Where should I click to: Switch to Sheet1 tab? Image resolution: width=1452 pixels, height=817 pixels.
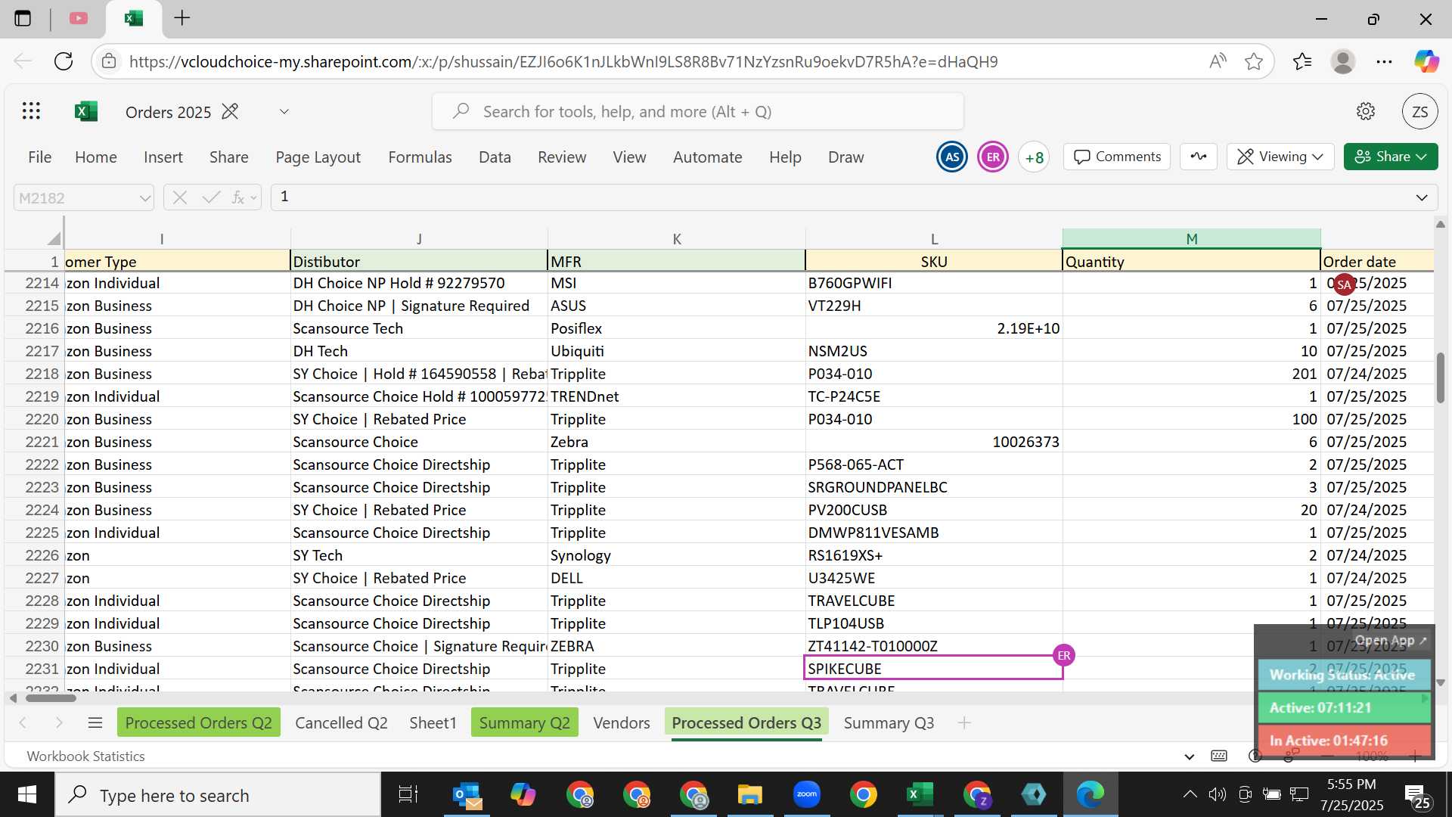(433, 722)
